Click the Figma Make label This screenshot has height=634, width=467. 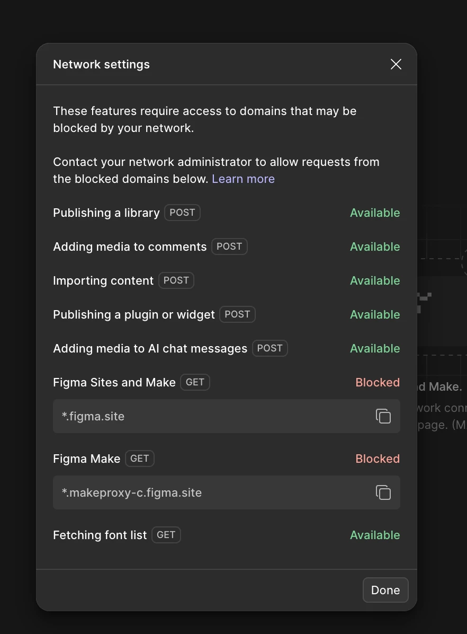(x=86, y=459)
